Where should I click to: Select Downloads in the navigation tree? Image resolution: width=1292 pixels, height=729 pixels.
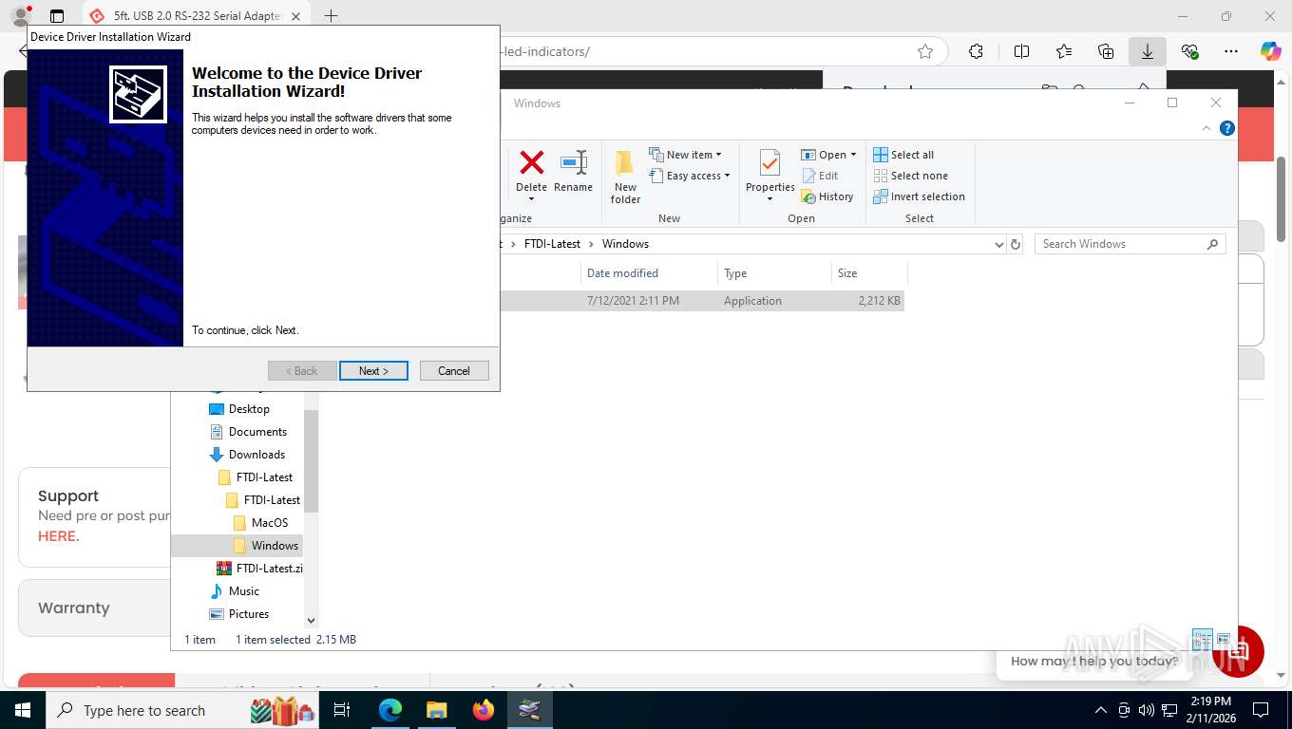click(247, 455)
